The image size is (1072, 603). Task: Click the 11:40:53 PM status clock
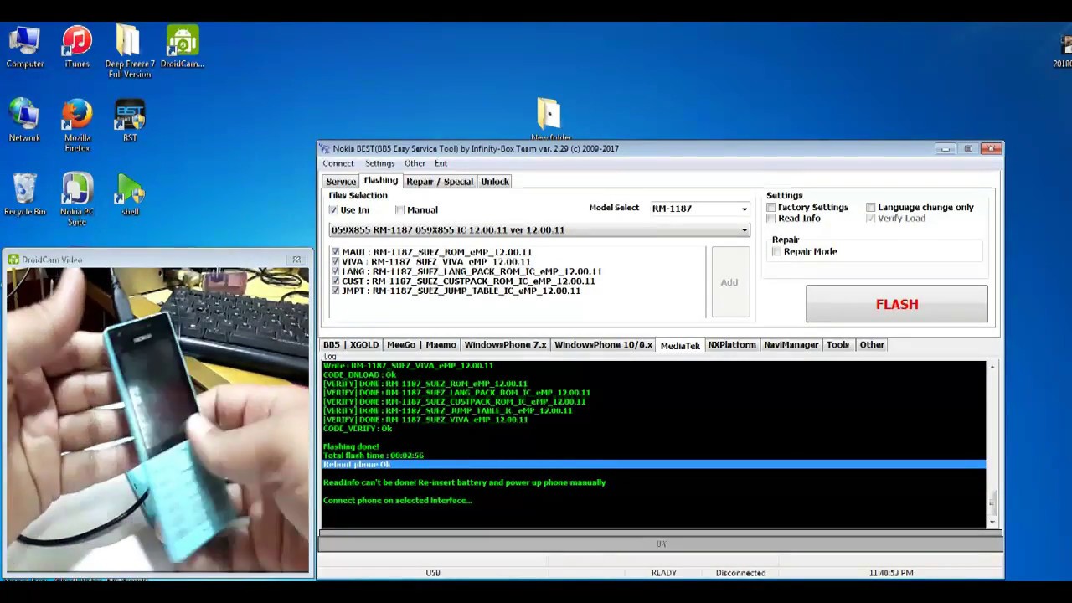pos(891,573)
